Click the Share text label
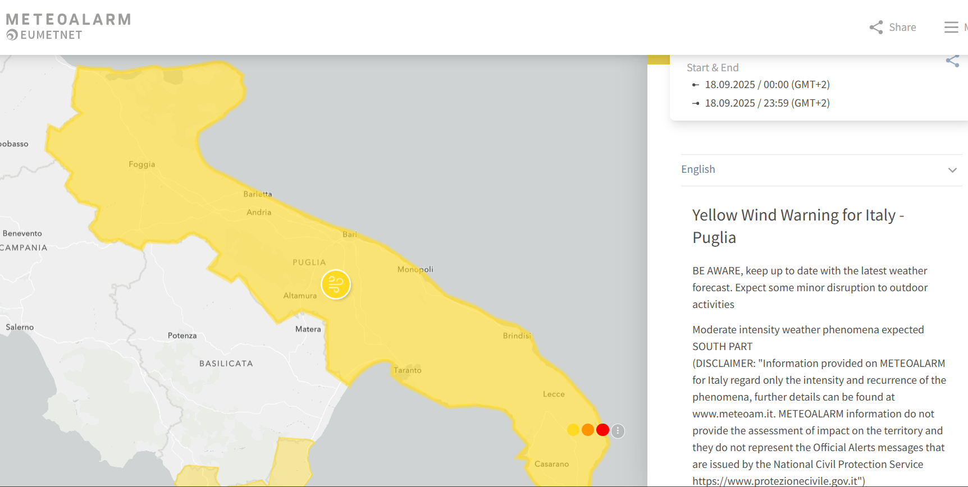Viewport: 968px width, 487px height. tap(902, 27)
